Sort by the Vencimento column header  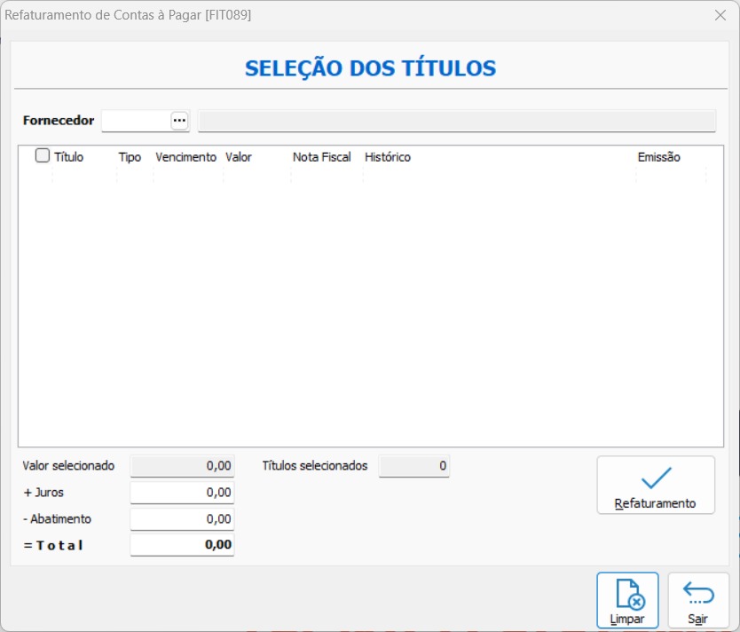coord(185,157)
